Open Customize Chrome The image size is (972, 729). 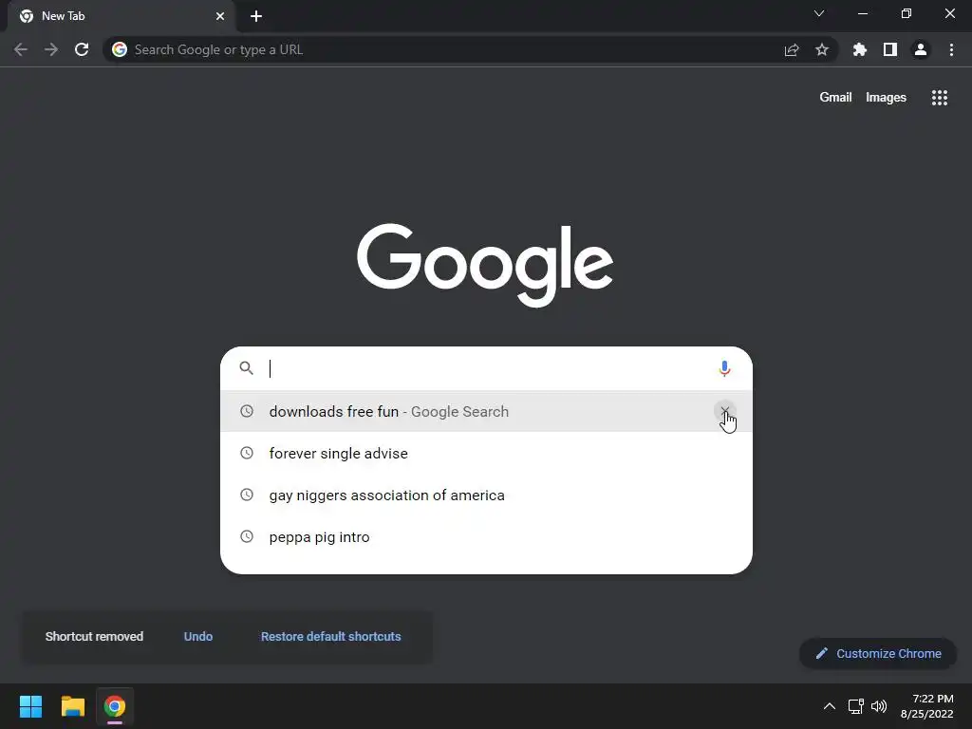(x=878, y=653)
